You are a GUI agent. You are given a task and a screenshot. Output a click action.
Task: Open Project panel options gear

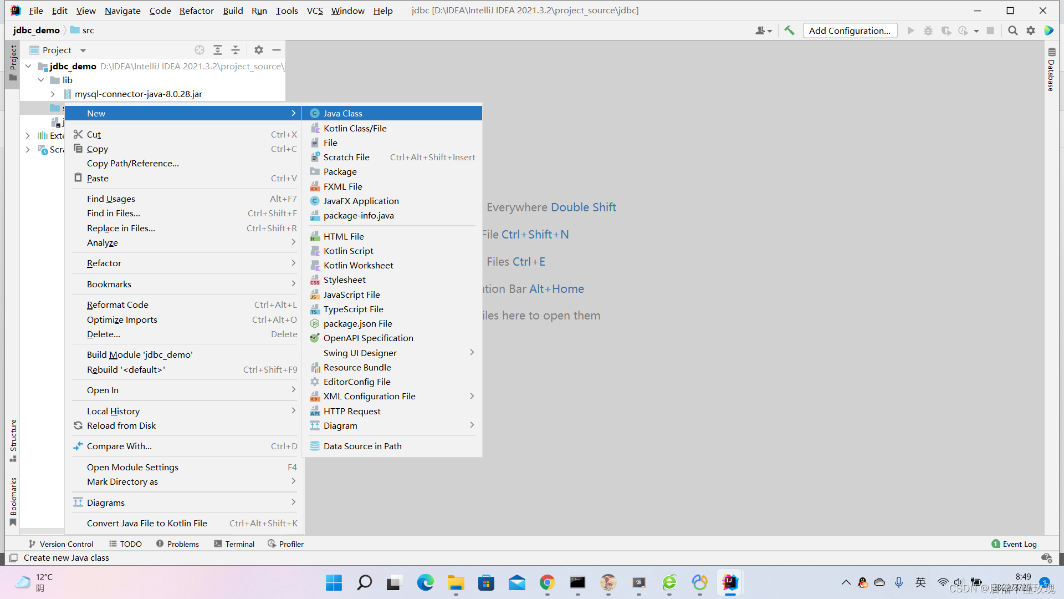pos(259,50)
